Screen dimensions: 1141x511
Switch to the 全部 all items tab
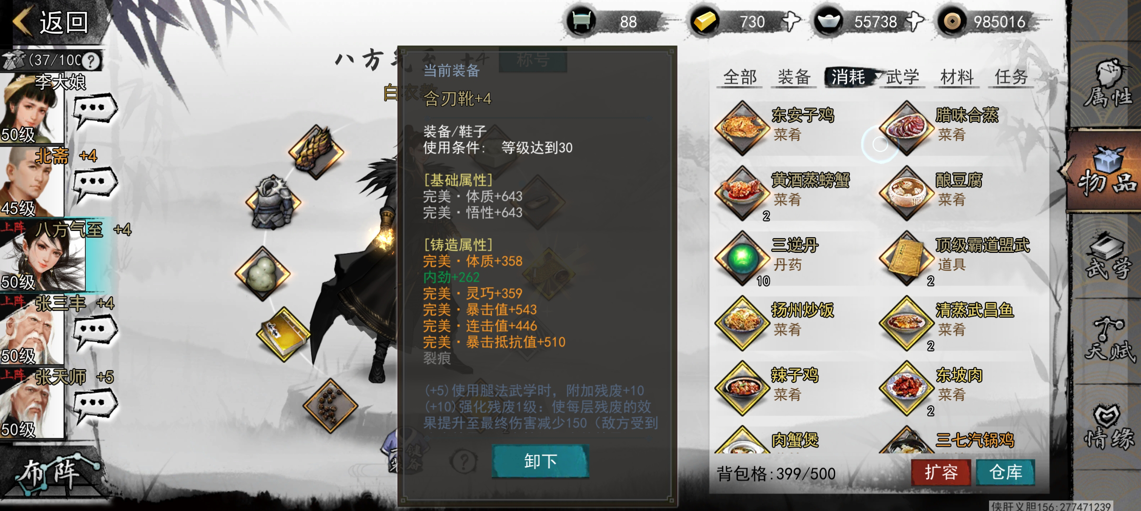pos(739,77)
